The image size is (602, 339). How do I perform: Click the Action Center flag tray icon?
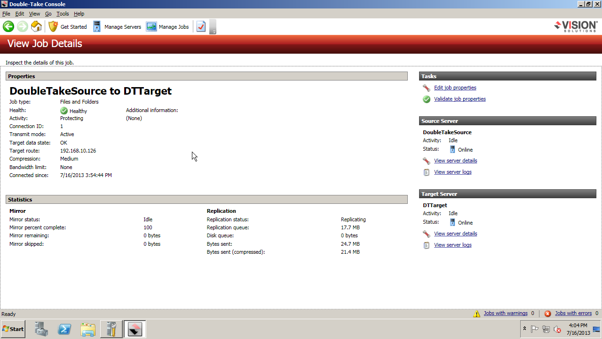(x=535, y=329)
